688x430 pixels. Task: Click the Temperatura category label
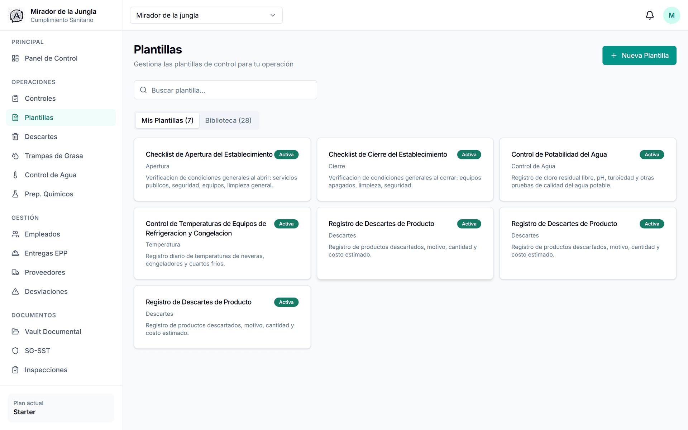click(163, 244)
